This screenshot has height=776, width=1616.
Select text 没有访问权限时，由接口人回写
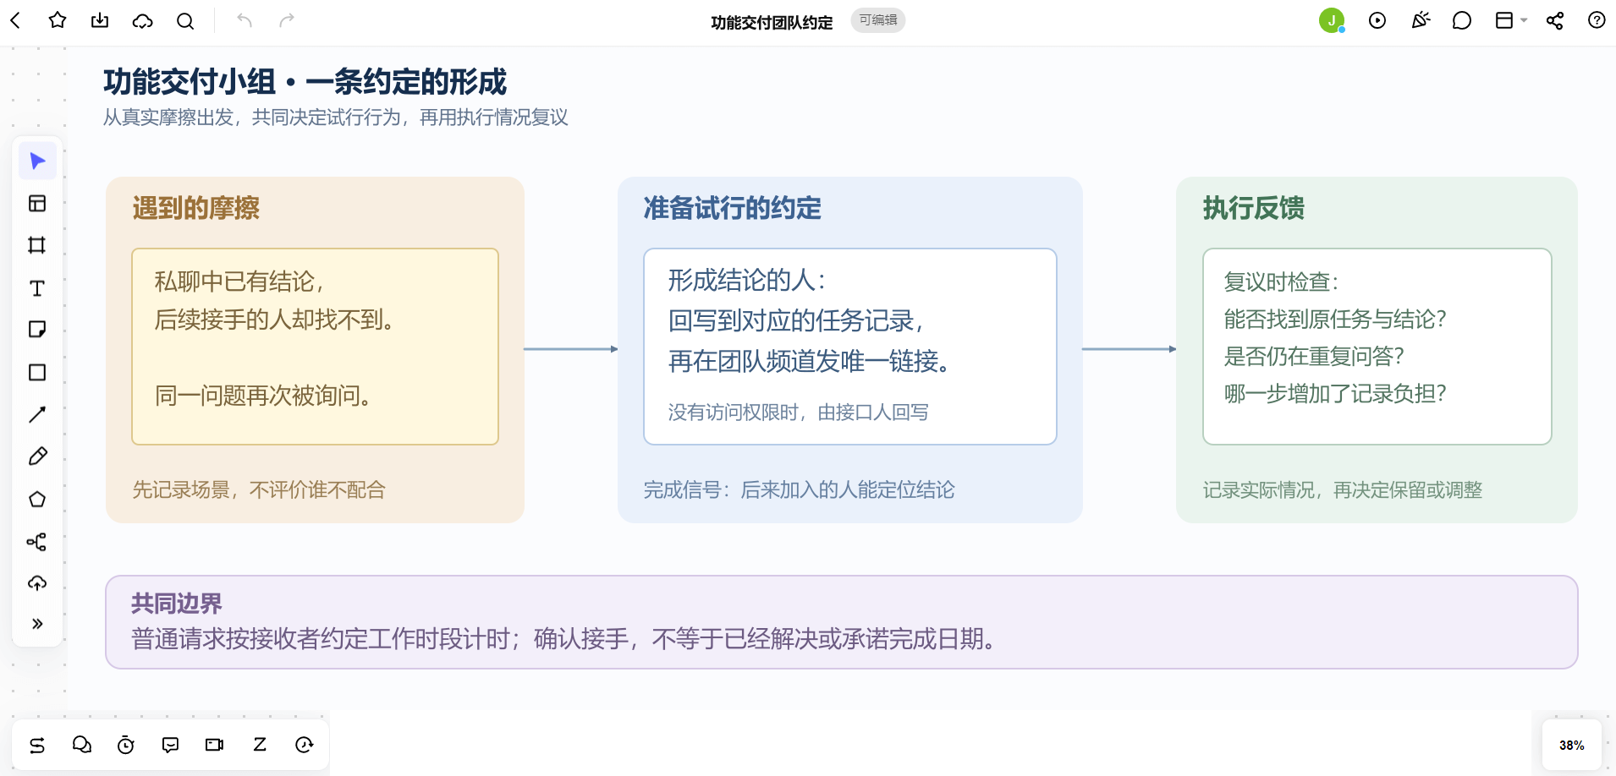coord(798,412)
